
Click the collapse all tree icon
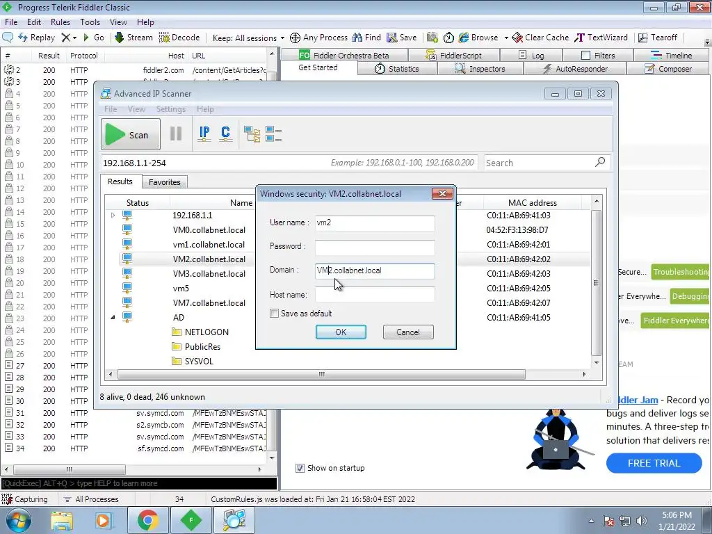273,134
